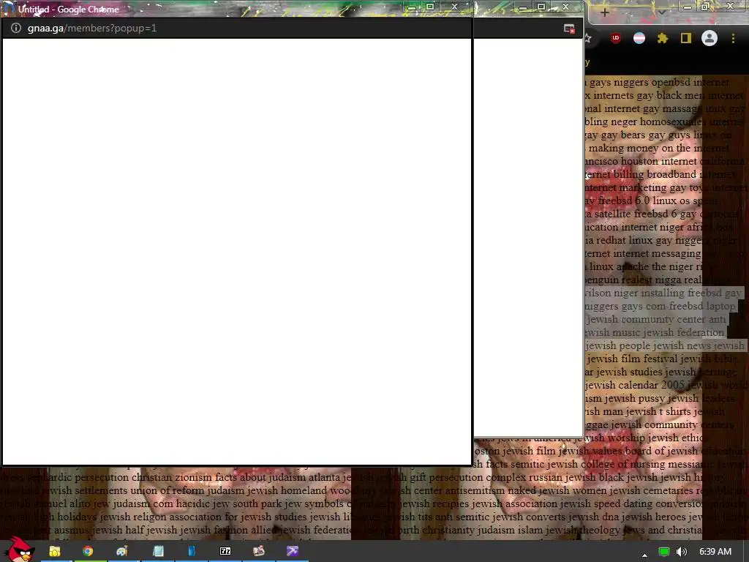Image resolution: width=749 pixels, height=562 pixels.
Task: Expand the hidden system tray icons chevron
Action: point(644,555)
